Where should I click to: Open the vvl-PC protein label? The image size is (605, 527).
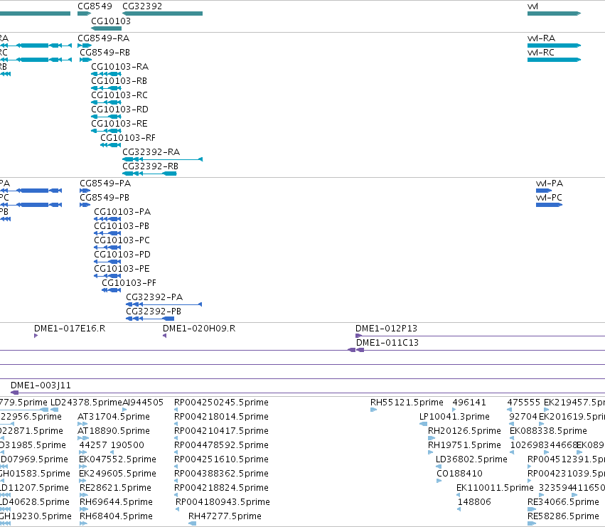pos(549,198)
